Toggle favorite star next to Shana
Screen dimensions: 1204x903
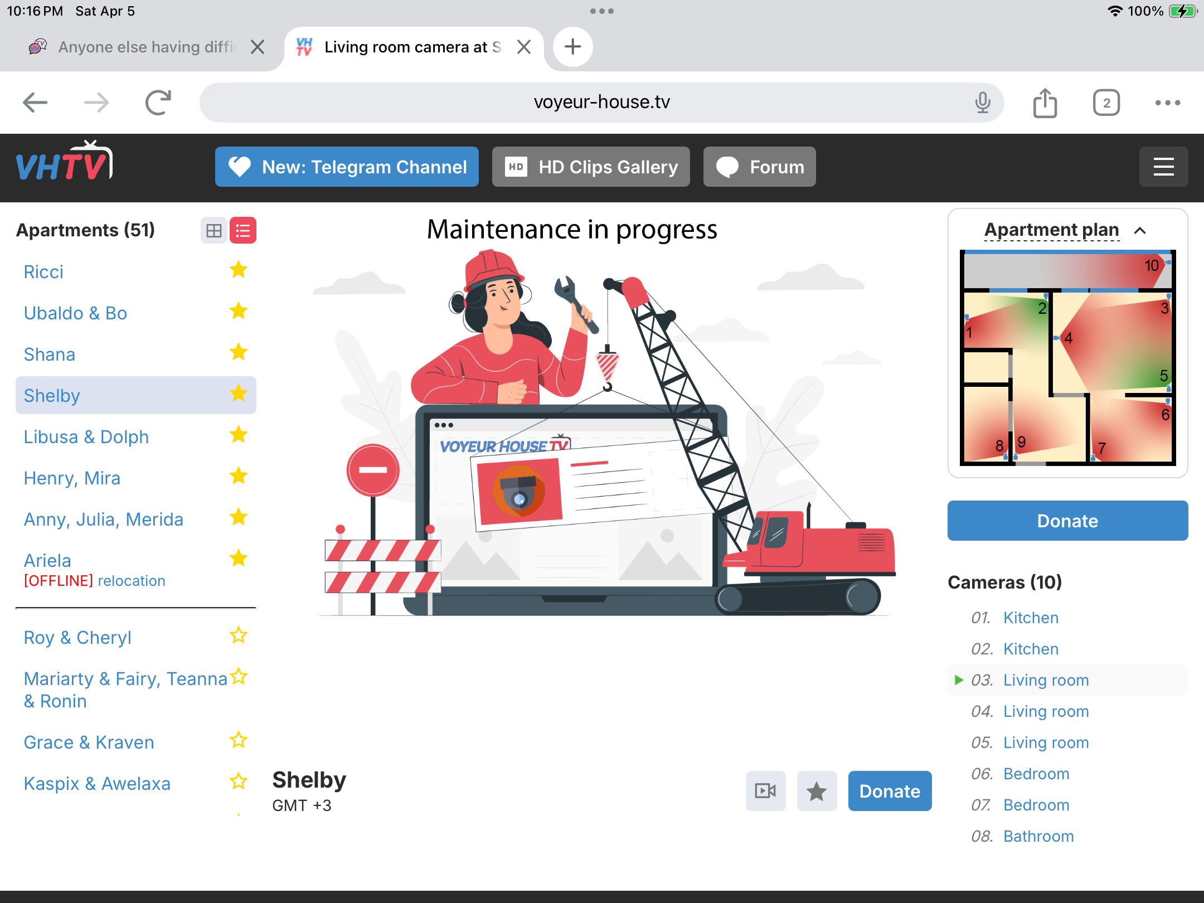pyautogui.click(x=239, y=352)
